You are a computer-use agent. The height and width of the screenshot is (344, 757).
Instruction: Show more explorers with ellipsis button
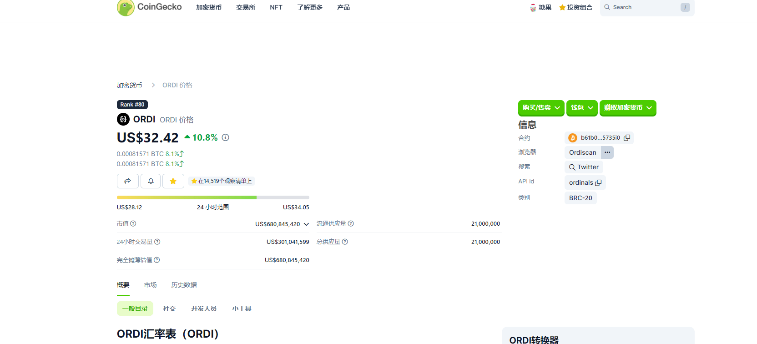(x=607, y=152)
